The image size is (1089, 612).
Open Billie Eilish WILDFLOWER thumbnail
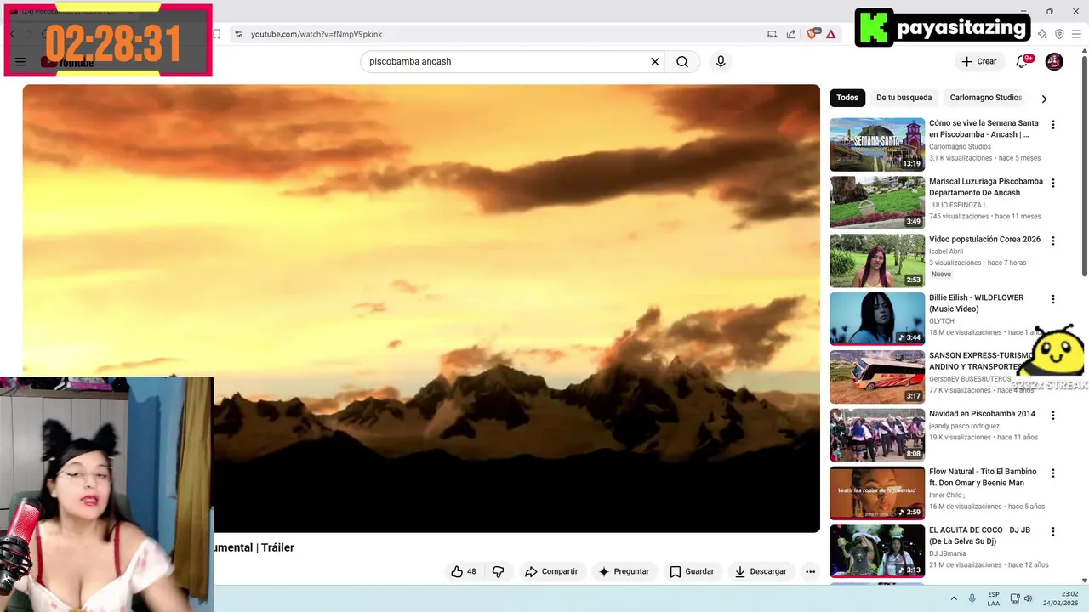(877, 319)
